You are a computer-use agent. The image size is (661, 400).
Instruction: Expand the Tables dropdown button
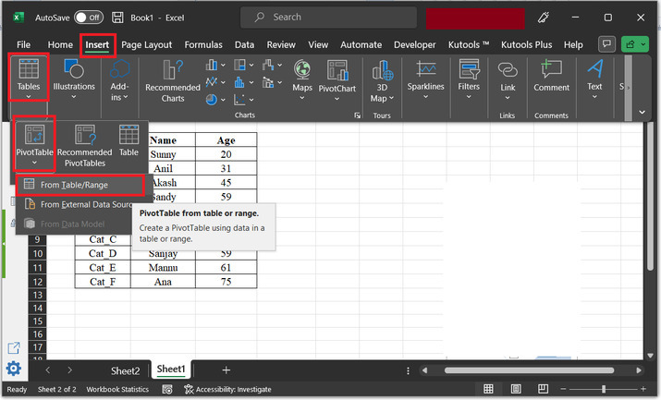point(29,78)
